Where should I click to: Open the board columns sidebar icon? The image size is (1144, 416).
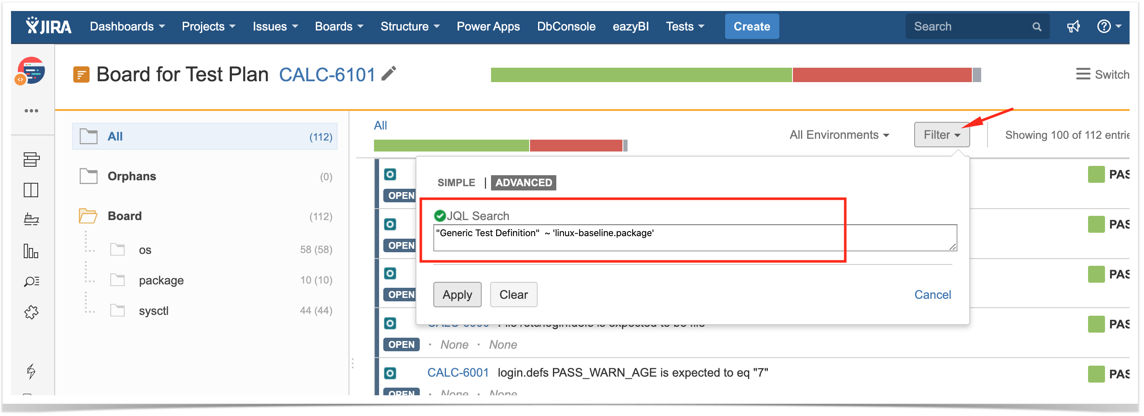pyautogui.click(x=31, y=190)
